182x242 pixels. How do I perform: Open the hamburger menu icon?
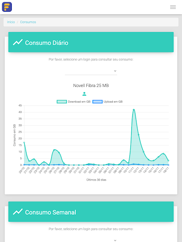[173, 7]
